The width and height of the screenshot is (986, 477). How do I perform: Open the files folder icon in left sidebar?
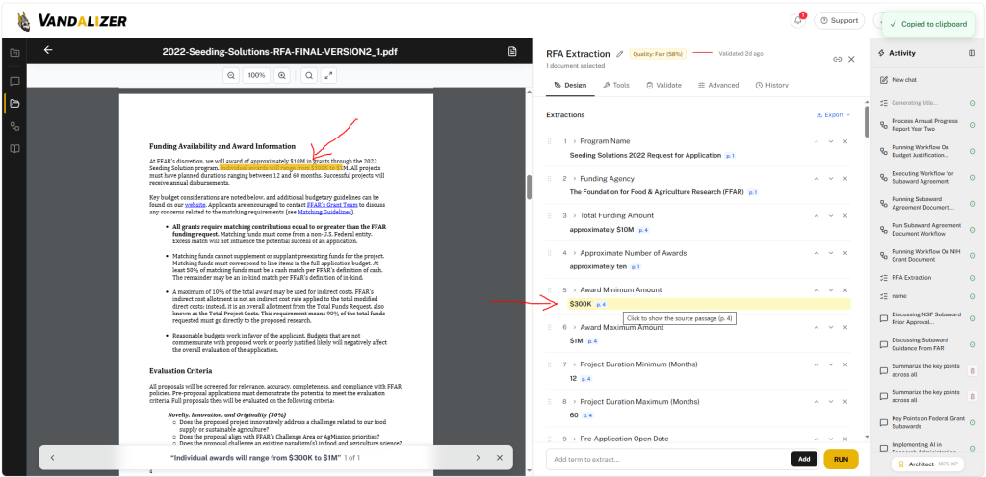tap(14, 104)
